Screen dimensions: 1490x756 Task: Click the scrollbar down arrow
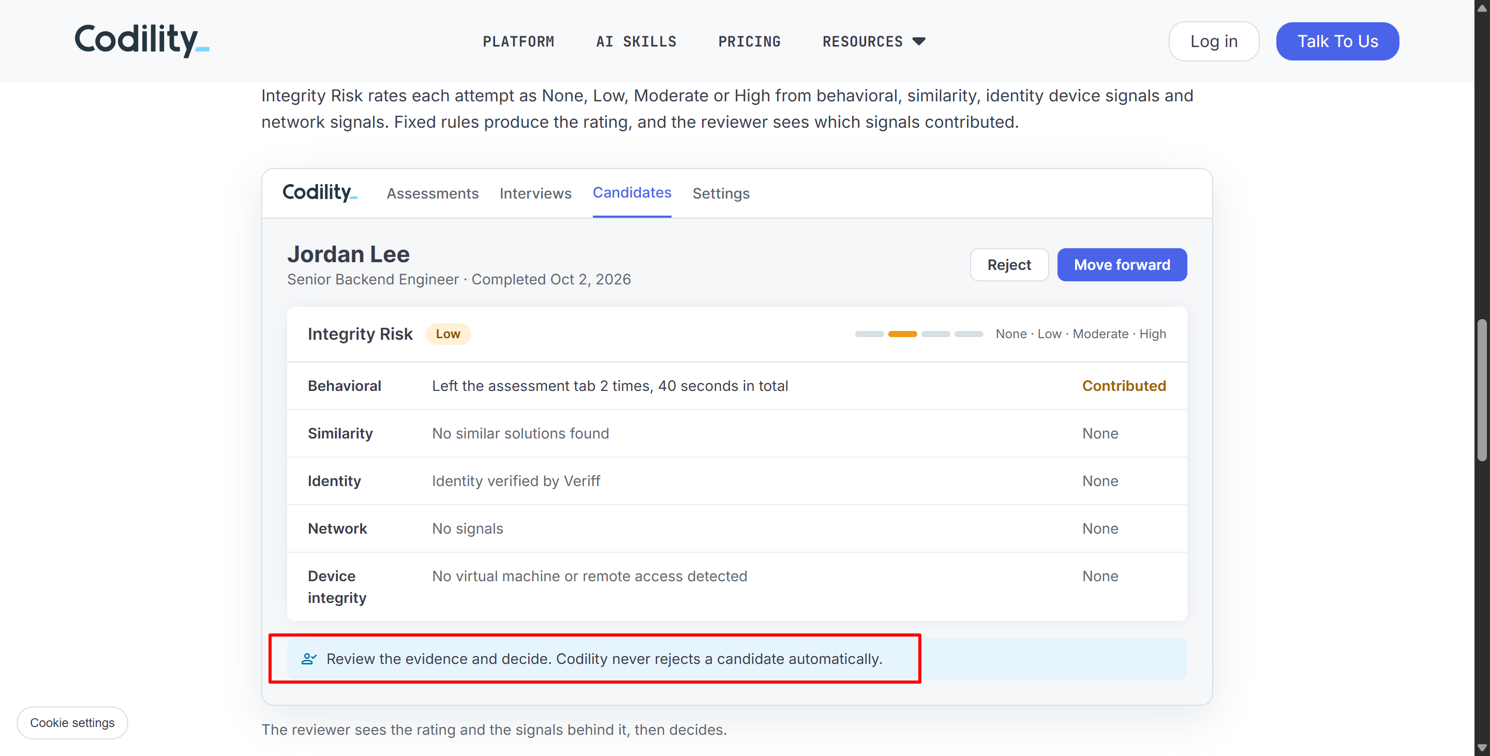[1482, 748]
